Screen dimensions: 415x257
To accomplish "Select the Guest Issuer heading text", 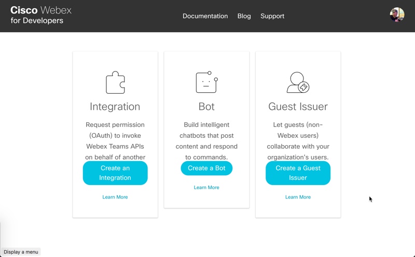I will tap(298, 107).
